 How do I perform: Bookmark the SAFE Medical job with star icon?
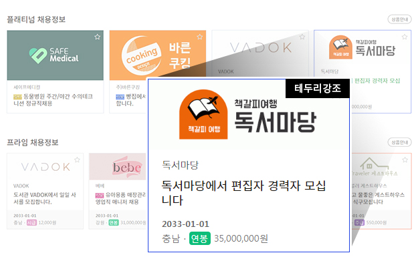click(x=97, y=37)
